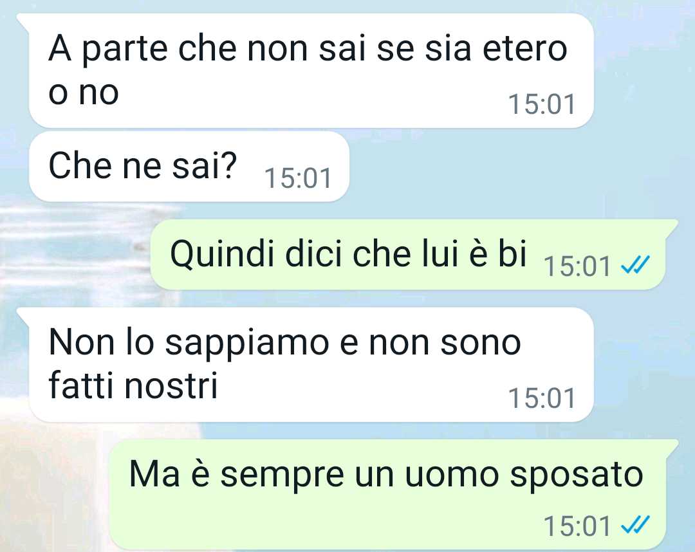The image size is (695, 552).
Task: Tap the tail of the first received bubble
Action: [24, 21]
